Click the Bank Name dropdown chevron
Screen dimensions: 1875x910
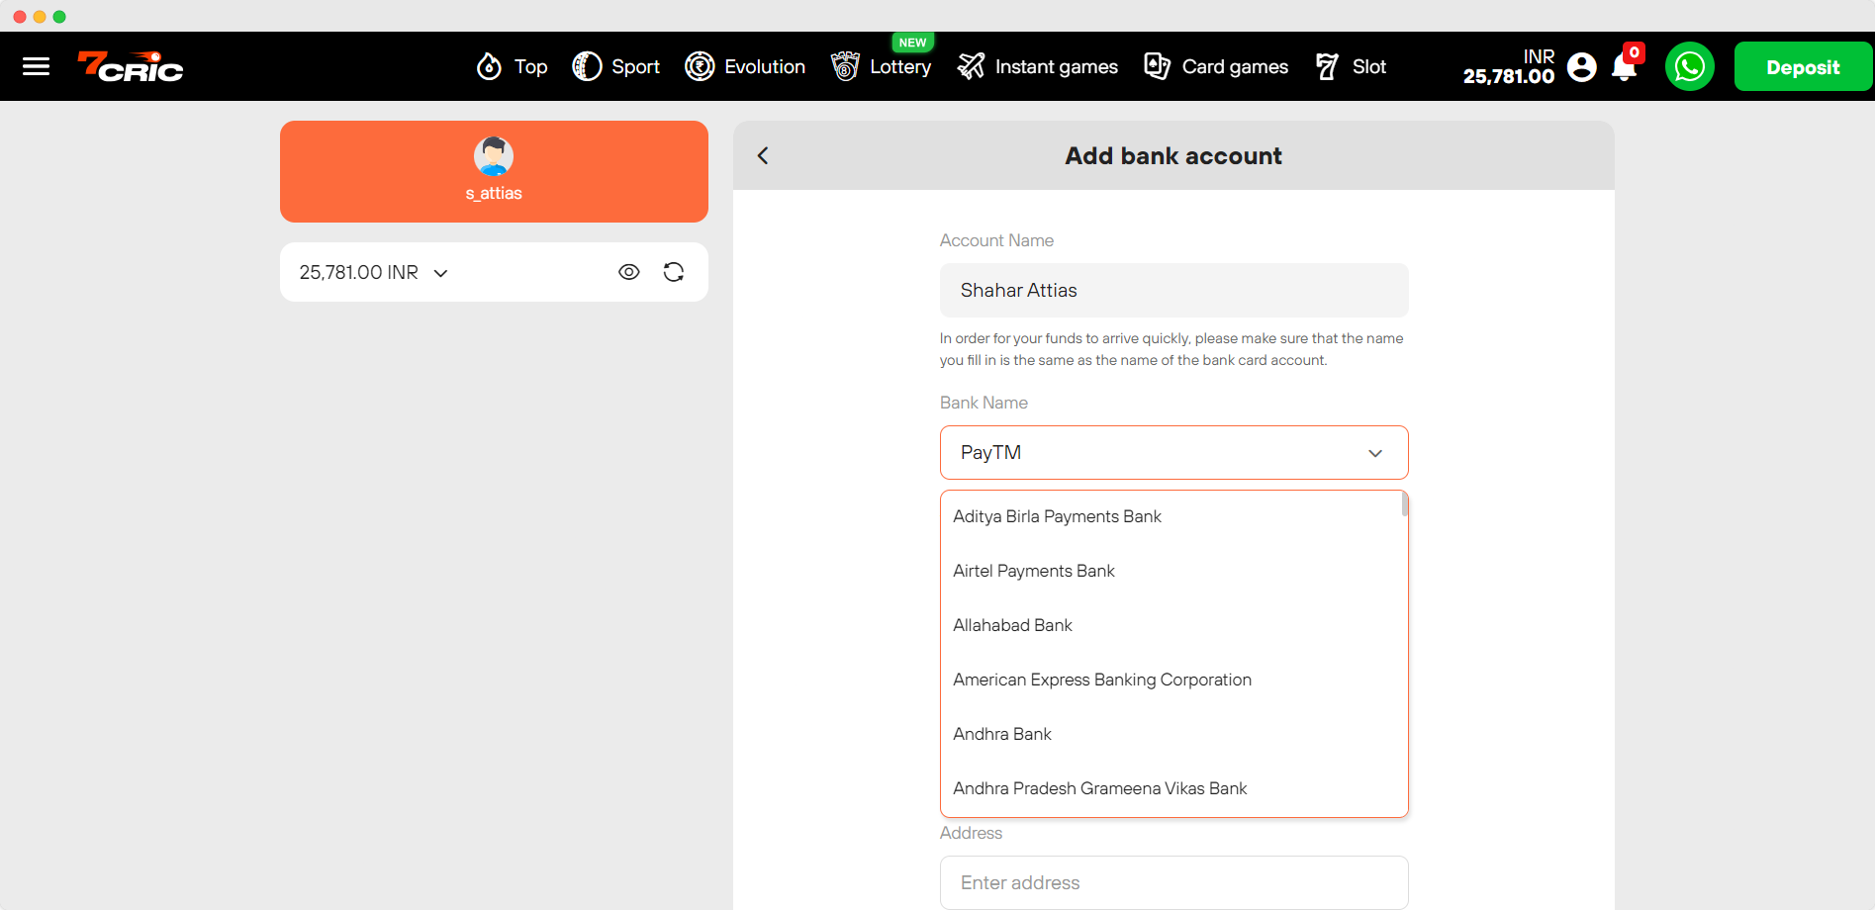(x=1375, y=453)
